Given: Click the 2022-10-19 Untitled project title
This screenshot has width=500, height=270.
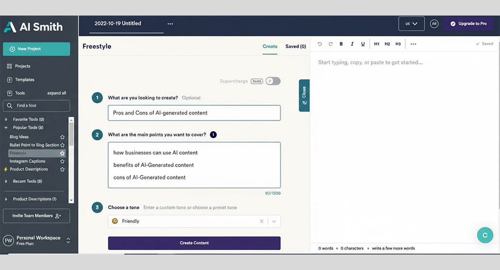Looking at the screenshot, I should [x=118, y=24].
